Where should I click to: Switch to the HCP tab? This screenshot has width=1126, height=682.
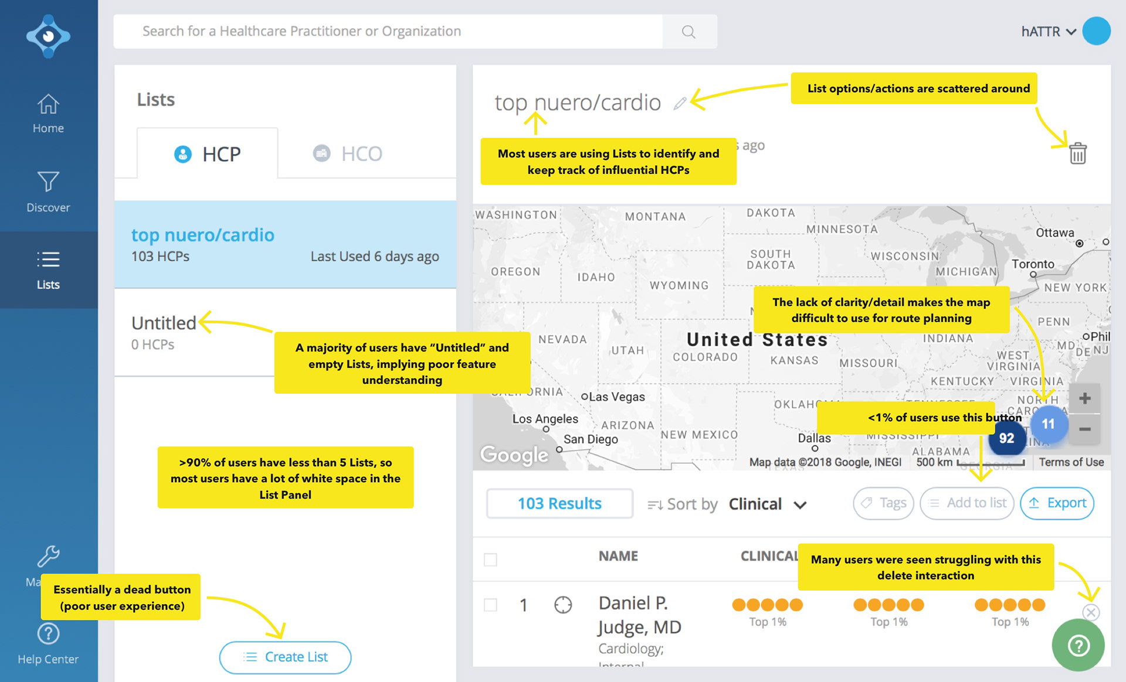pos(208,154)
